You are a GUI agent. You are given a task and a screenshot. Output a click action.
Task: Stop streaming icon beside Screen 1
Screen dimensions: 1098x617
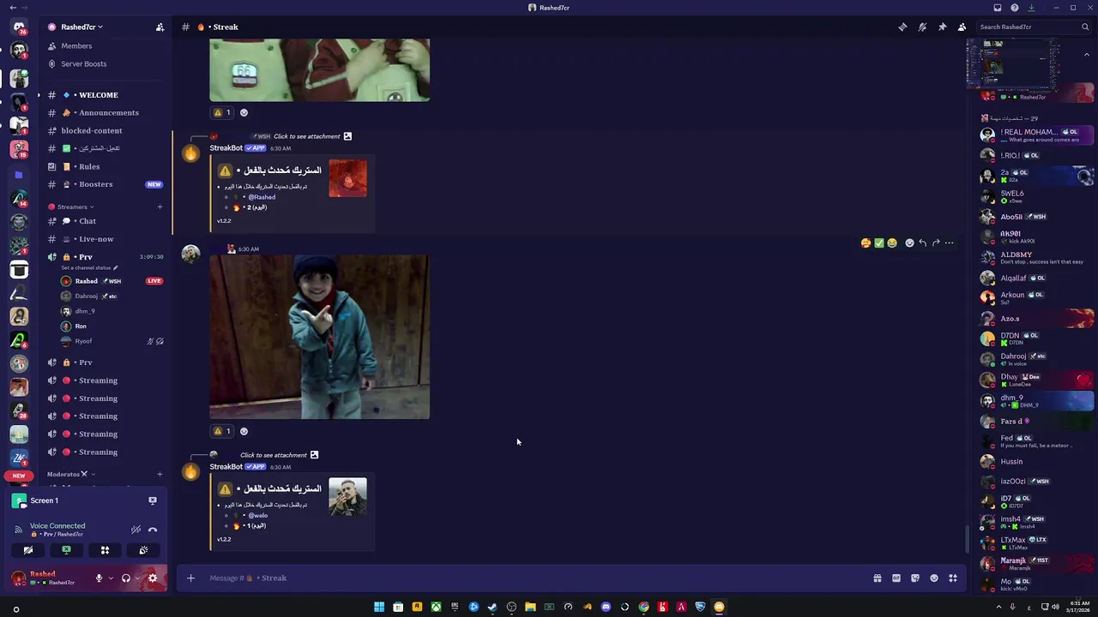(x=153, y=500)
